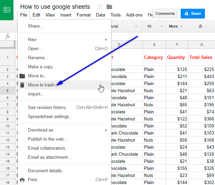Open the Edit menu
215x185 pixels.
point(36,15)
